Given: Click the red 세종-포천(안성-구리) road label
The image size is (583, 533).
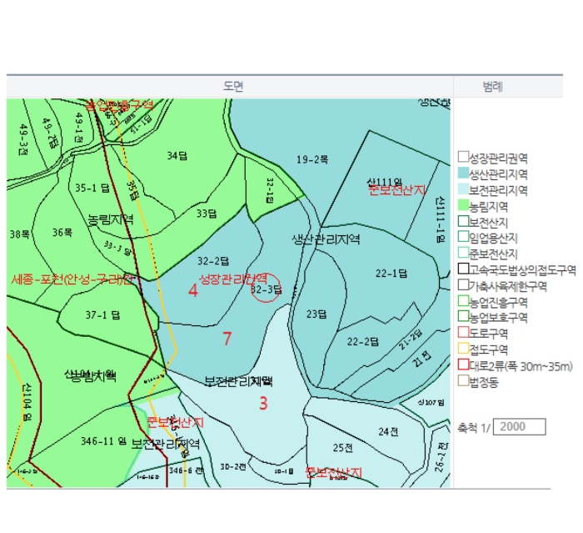Looking at the screenshot, I should 72,279.
